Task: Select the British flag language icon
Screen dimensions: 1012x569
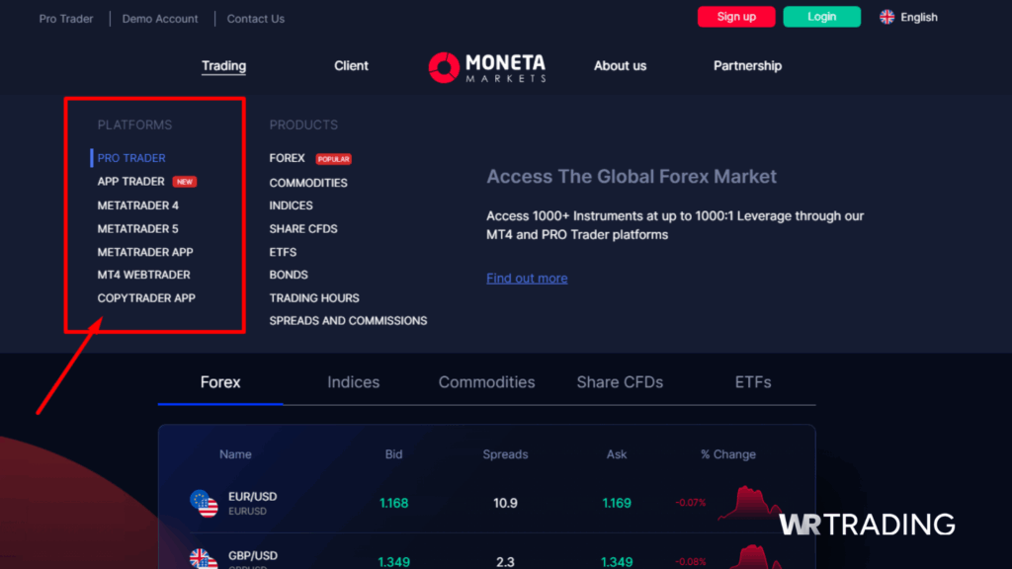Action: (886, 17)
